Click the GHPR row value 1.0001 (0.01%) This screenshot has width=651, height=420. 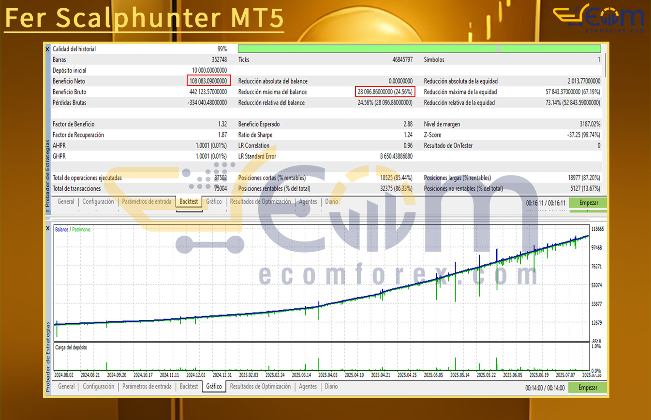coord(211,156)
